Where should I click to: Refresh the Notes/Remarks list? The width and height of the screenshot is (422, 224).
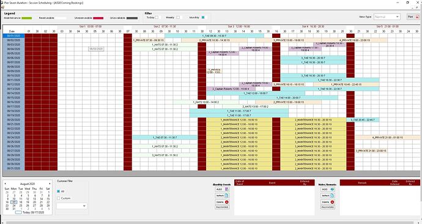[x=328, y=195]
